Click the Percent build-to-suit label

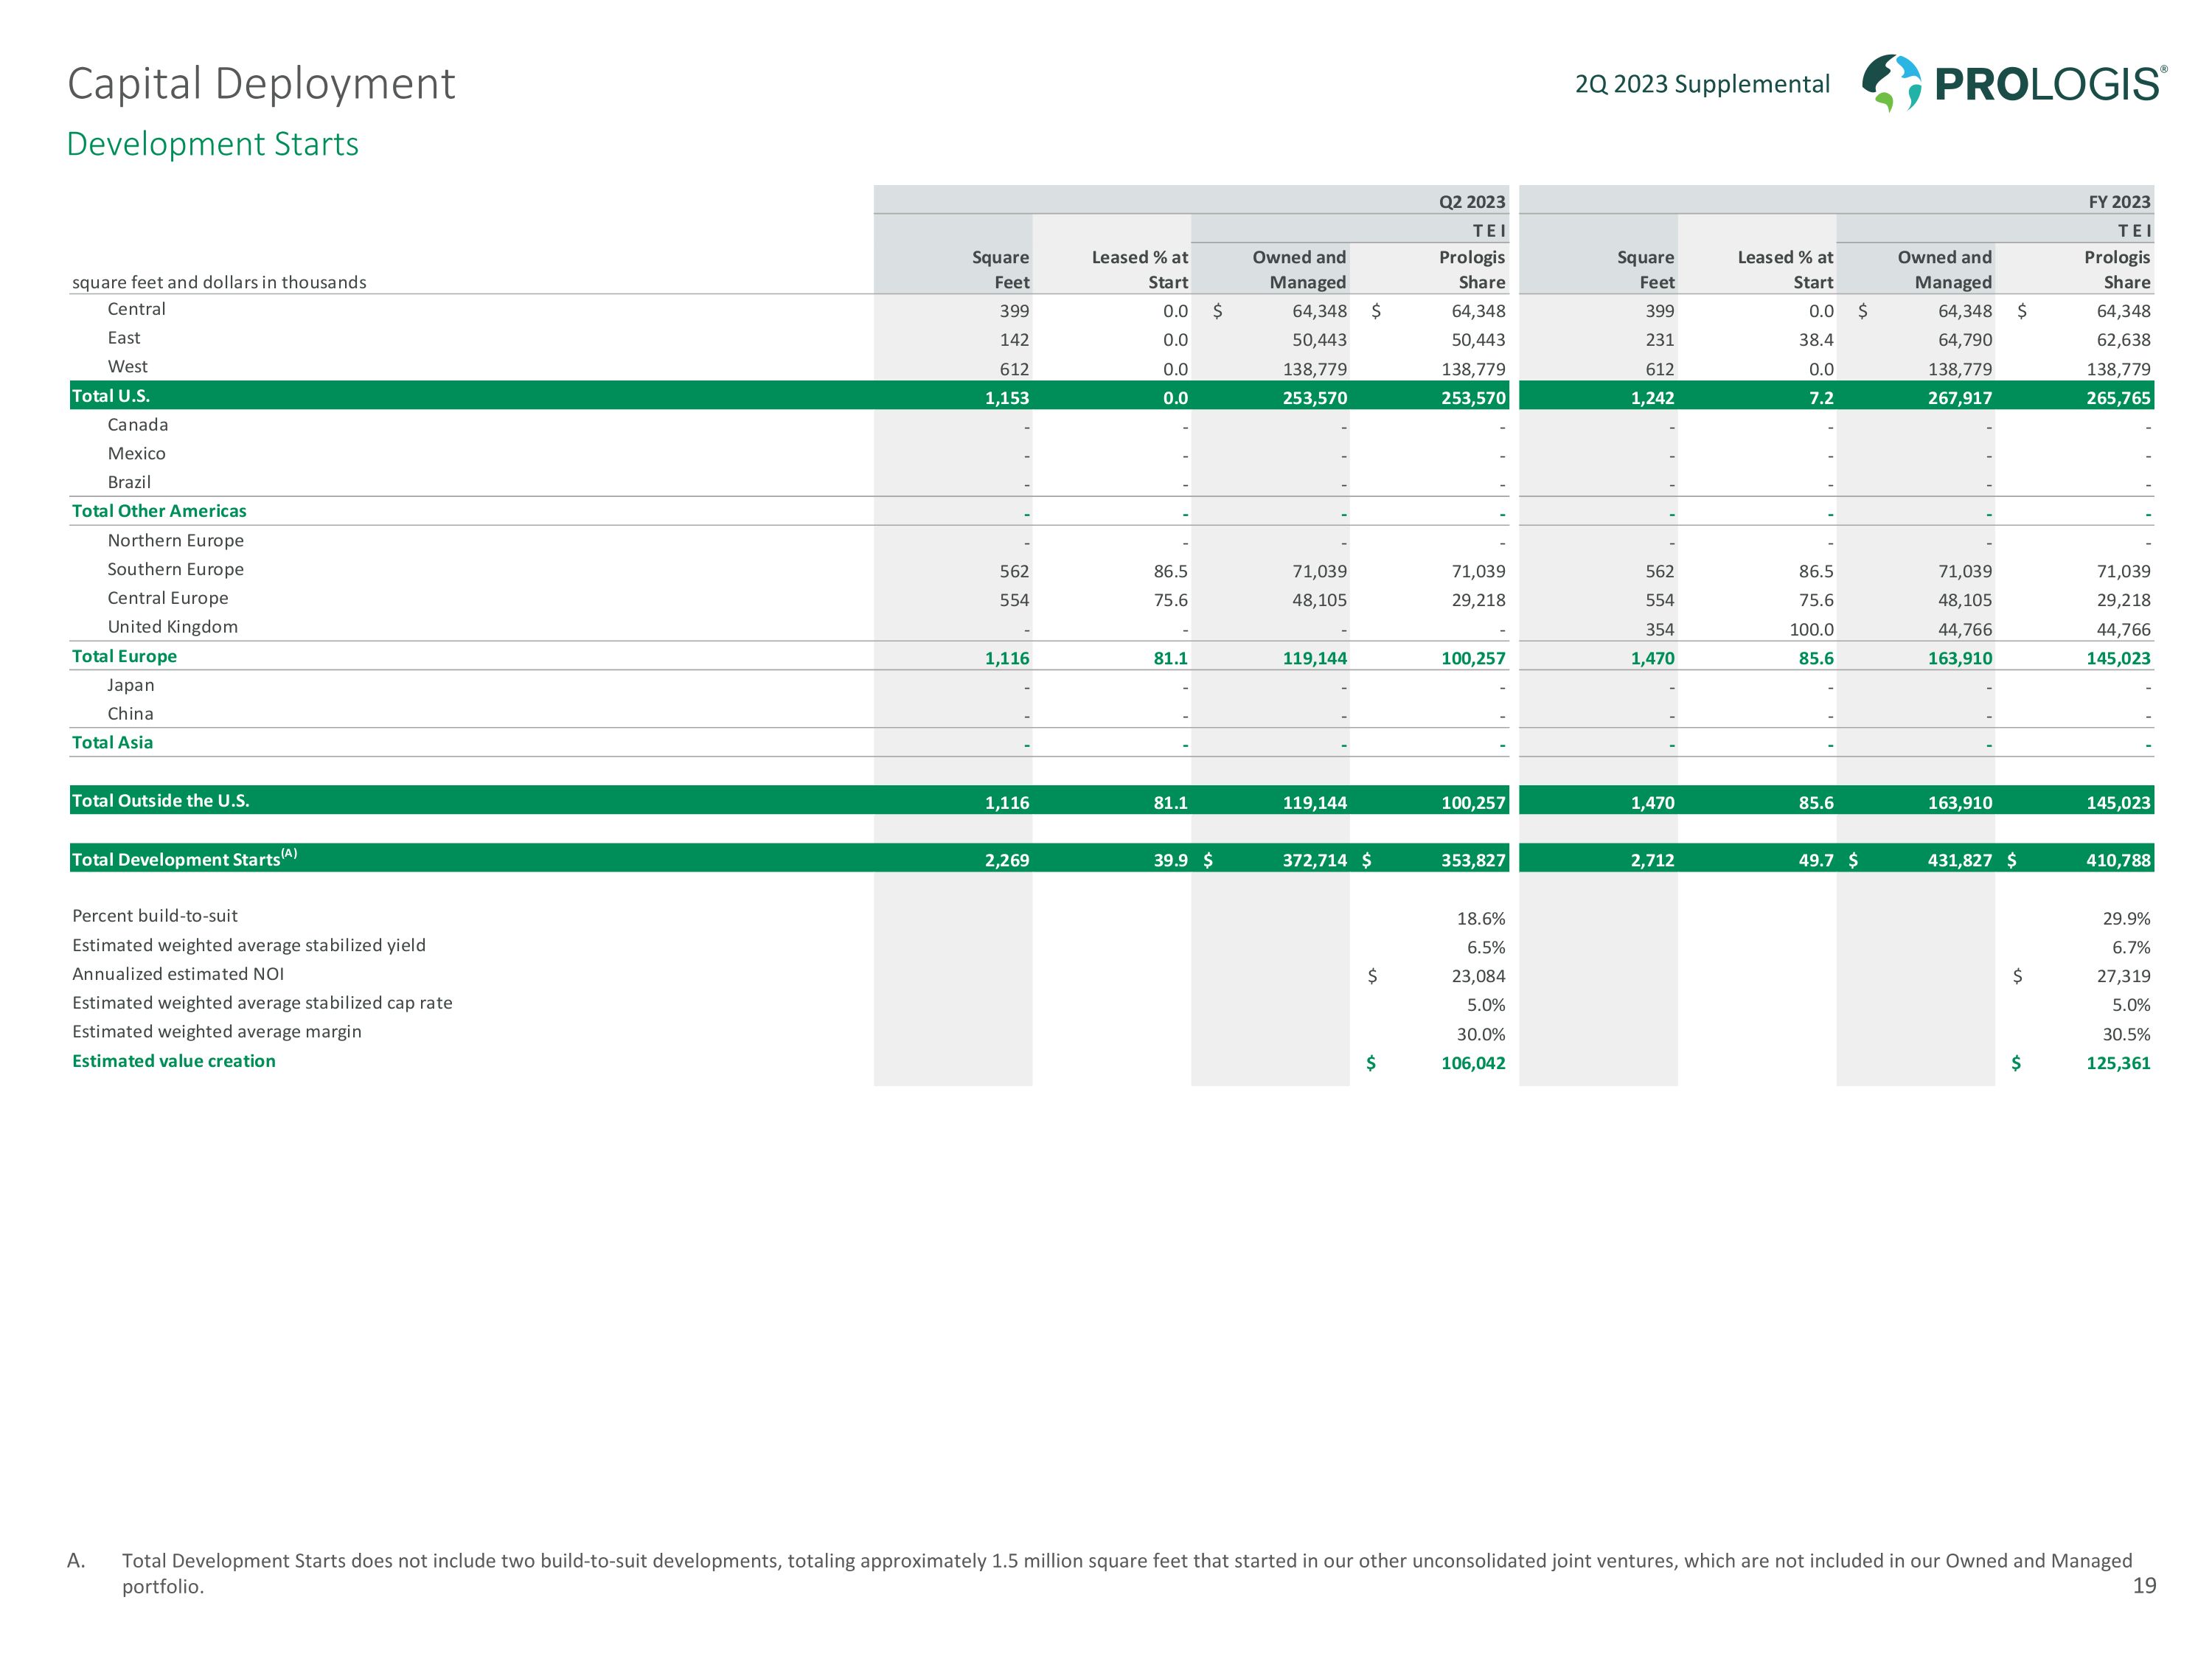point(155,916)
